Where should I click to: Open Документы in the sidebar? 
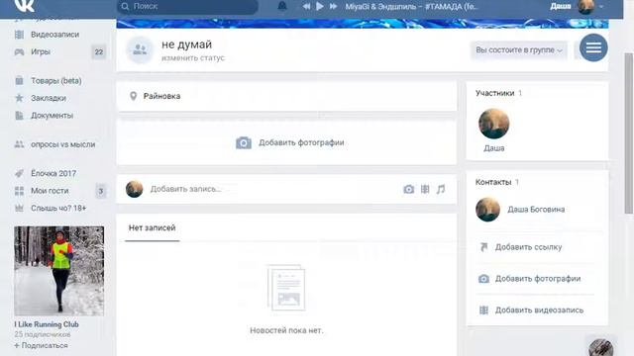[52, 116]
